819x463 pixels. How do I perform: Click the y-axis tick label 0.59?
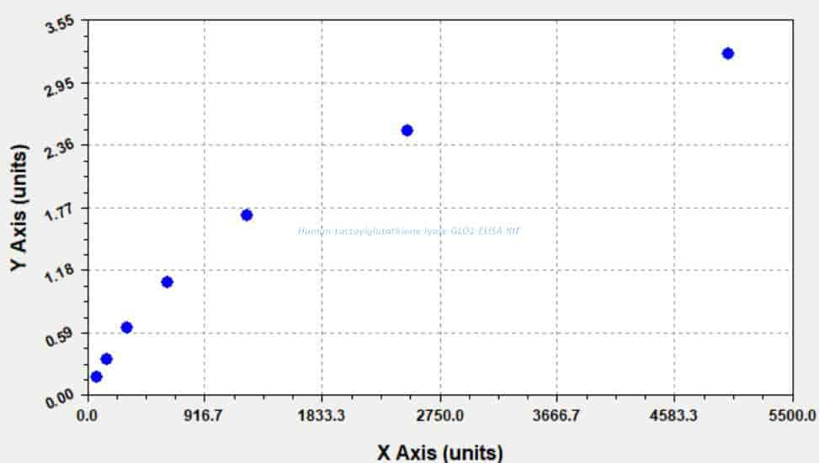[59, 337]
